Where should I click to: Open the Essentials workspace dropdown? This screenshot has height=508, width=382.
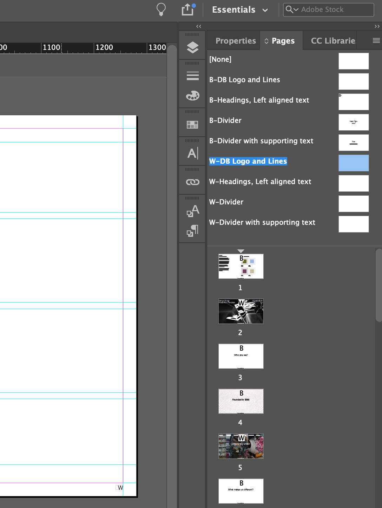pos(240,9)
